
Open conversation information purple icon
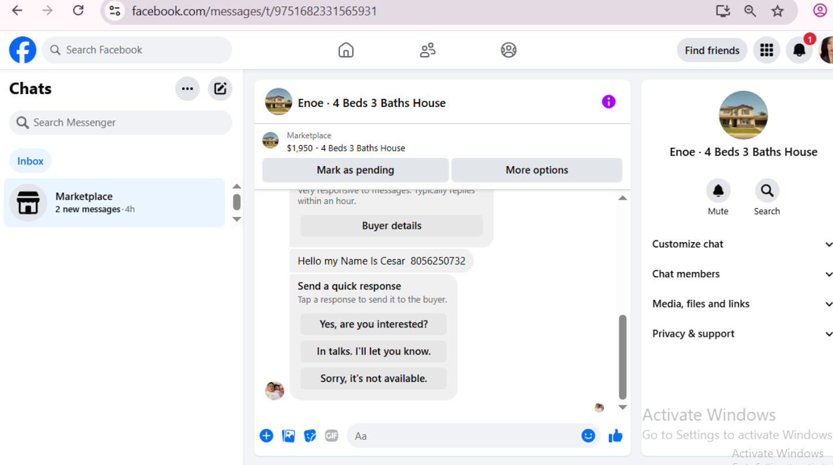(x=609, y=102)
